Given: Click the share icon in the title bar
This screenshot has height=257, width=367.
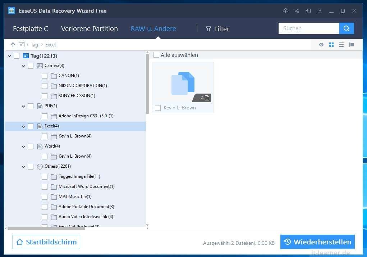Looking at the screenshot, I should click(x=297, y=11).
